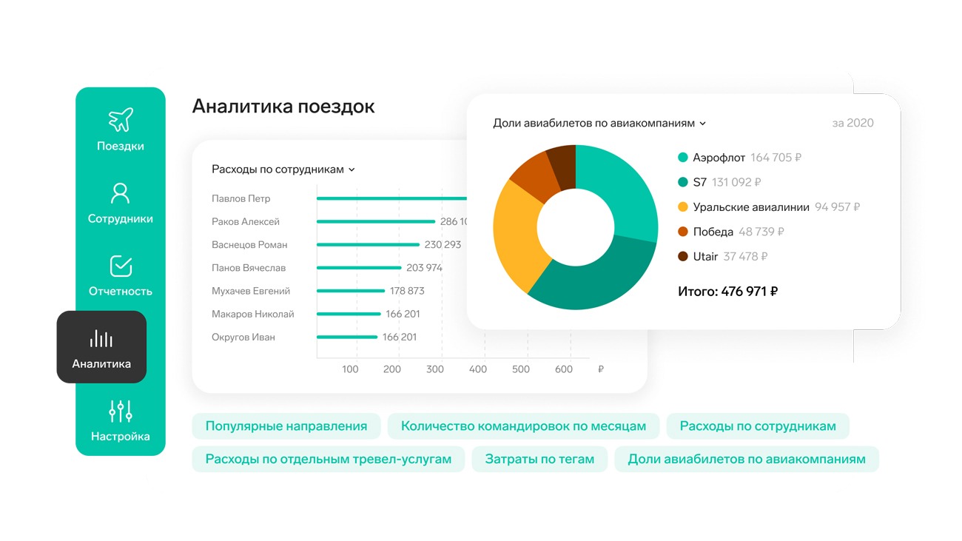Select the Расходы по сотрудникам chip
The height and width of the screenshot is (541, 962).
[x=758, y=426]
